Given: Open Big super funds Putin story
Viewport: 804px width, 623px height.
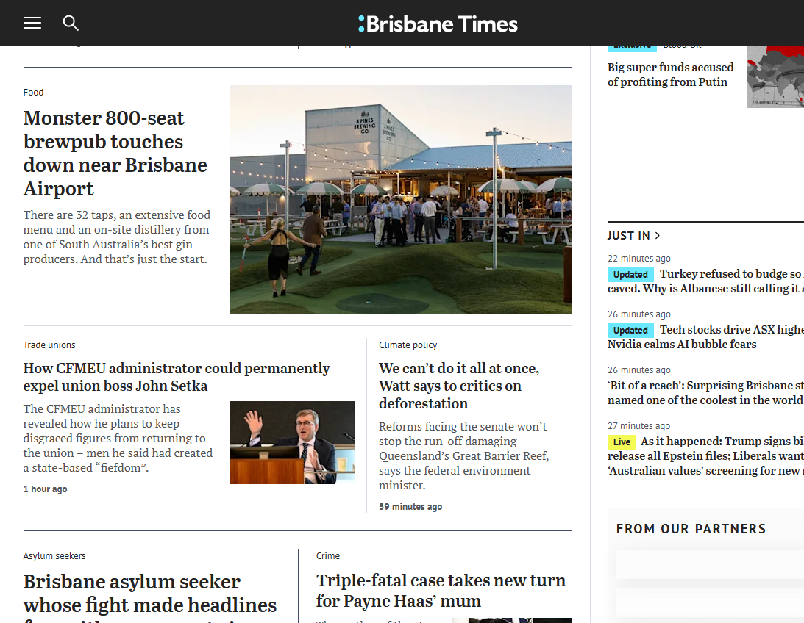Looking at the screenshot, I should click(x=670, y=75).
